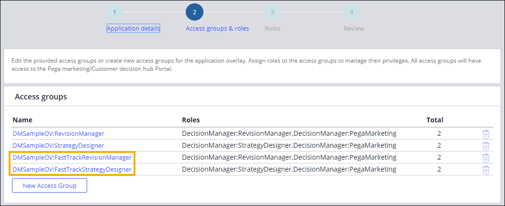Screen dimensions: 505x206
Task: Click trash icon for FastTrackRevisionManager row
Action: [485, 158]
